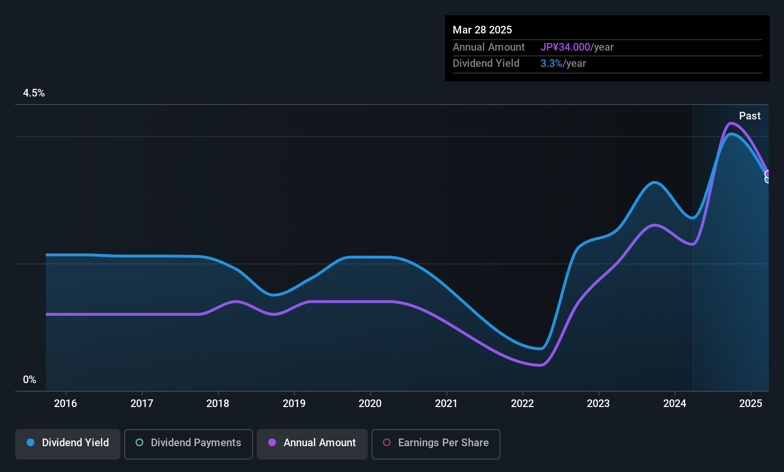Click the purple data point marker at chart end
This screenshot has height=472, width=784.
(768, 174)
